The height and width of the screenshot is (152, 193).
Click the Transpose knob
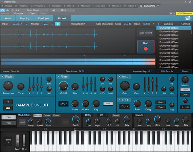click(x=8, y=86)
